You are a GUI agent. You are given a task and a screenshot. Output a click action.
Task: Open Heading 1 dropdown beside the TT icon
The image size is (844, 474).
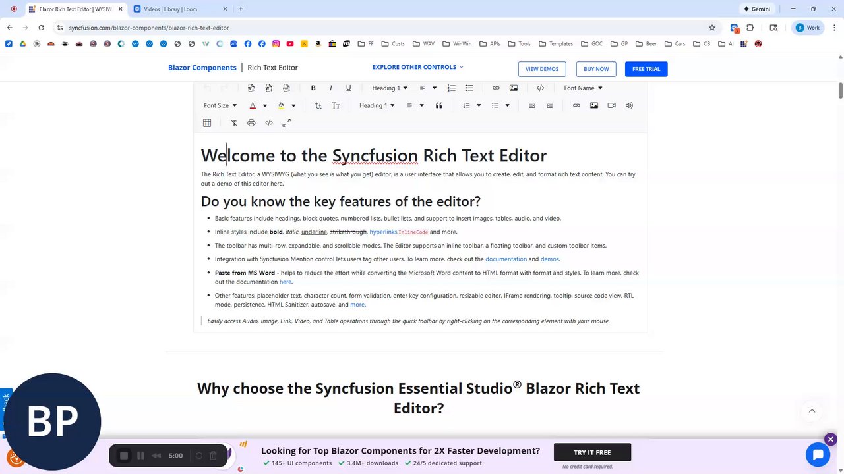[377, 105]
